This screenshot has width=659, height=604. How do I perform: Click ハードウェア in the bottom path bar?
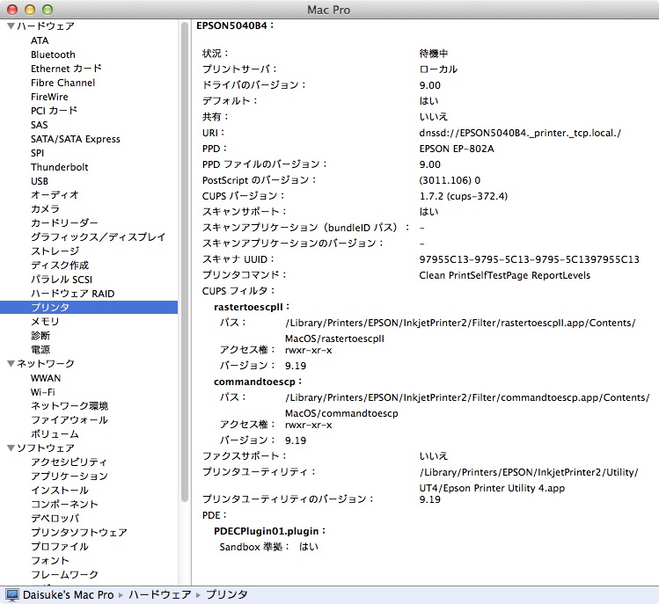tap(159, 595)
